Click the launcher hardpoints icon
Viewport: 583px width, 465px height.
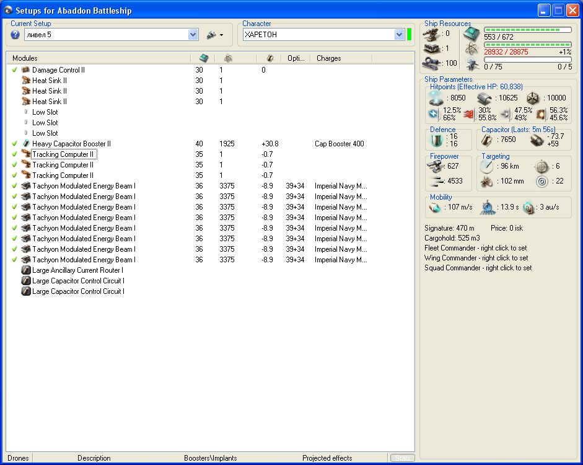point(432,49)
